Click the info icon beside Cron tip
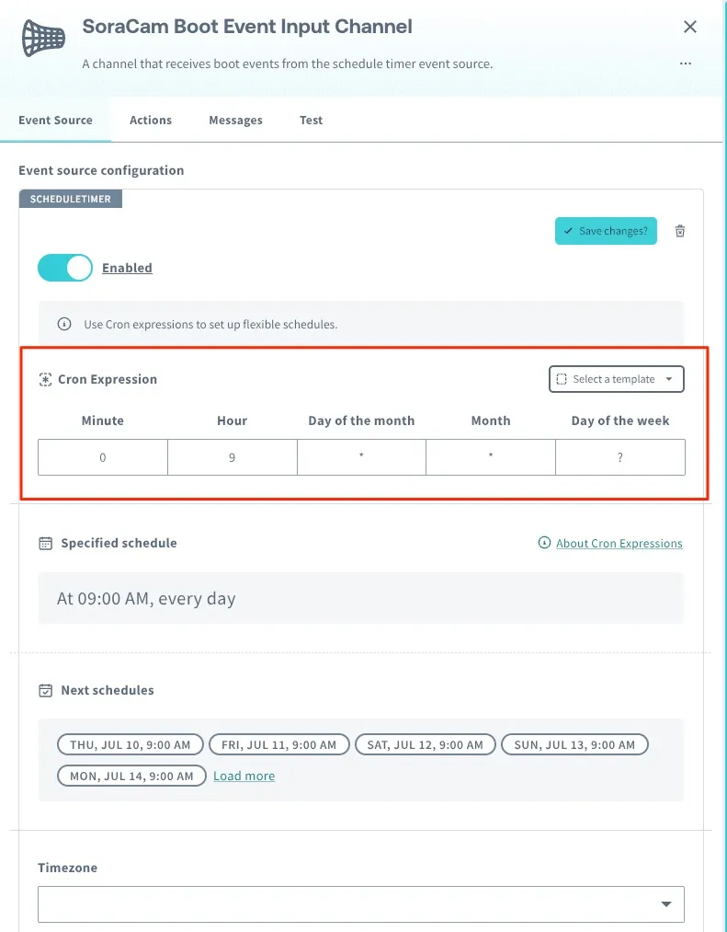Viewport: 727px width, 932px height. point(64,324)
